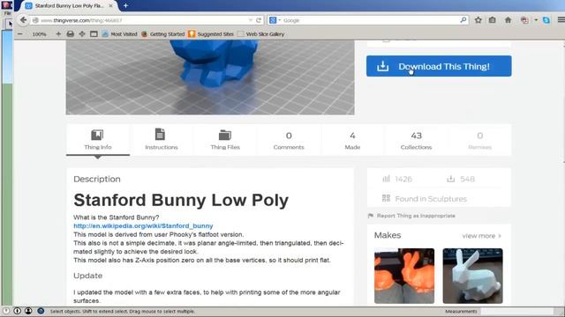Open the Suggested Sites bookmark
The image size is (565, 317).
click(x=211, y=34)
